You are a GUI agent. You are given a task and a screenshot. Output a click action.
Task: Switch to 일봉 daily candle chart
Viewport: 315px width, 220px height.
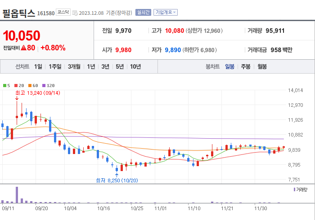pyautogui.click(x=229, y=66)
